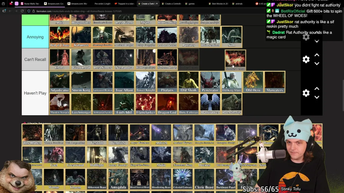Select the Adjudicator boss image
This screenshot has height=193, width=344.
coord(59,82)
